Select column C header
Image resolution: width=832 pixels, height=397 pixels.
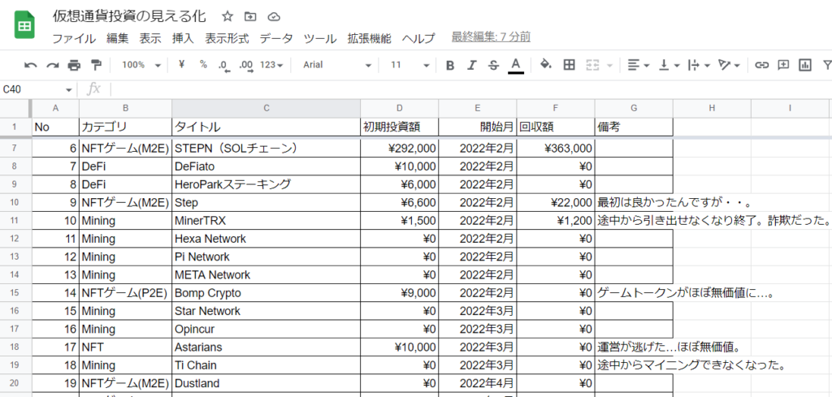[x=266, y=108]
